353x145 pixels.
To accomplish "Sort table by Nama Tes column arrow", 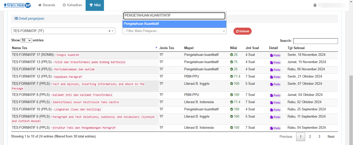I will [x=156, y=48].
